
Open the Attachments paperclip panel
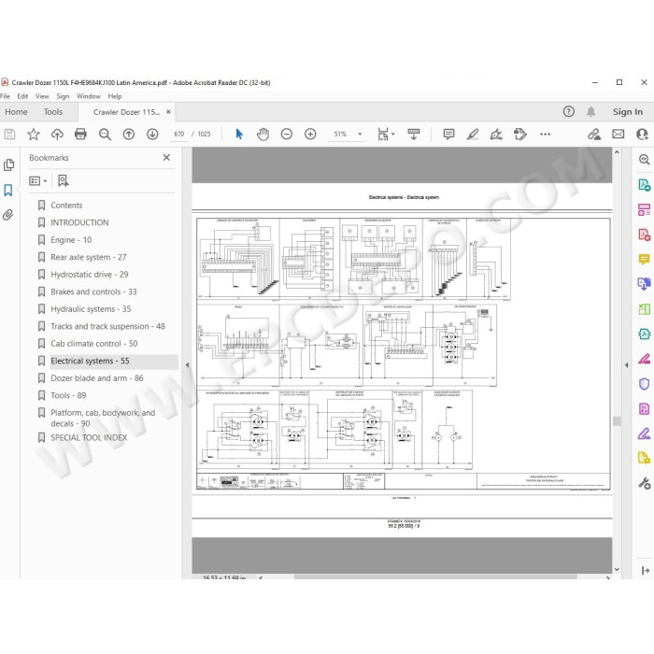(x=7, y=215)
